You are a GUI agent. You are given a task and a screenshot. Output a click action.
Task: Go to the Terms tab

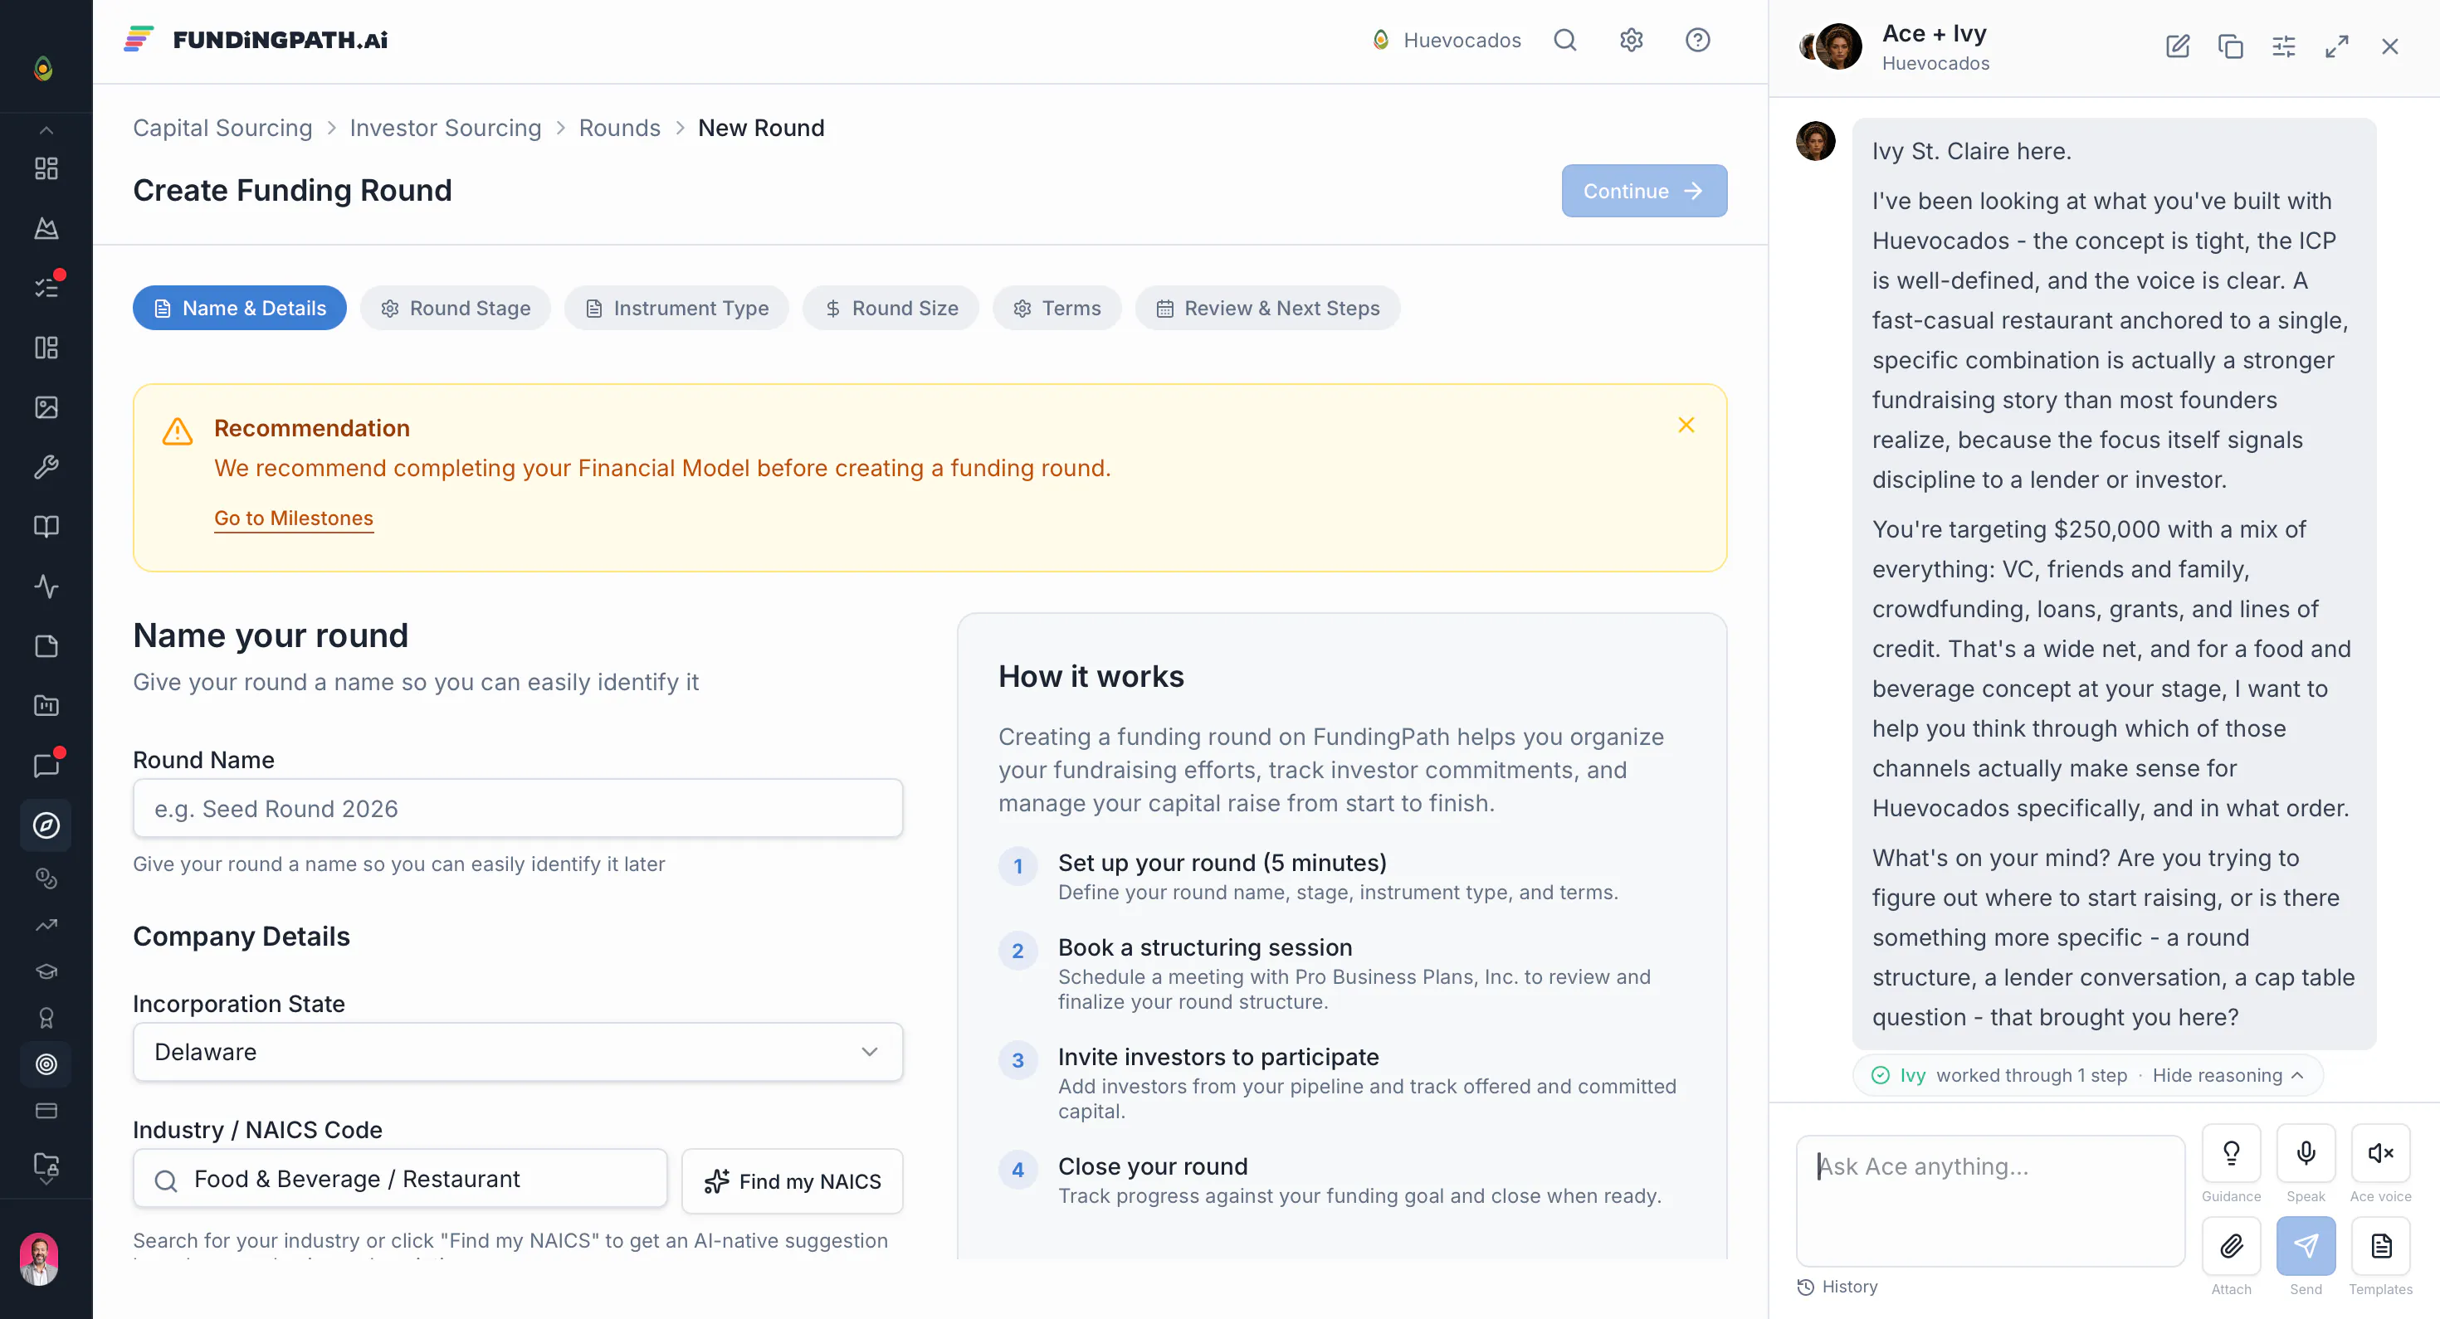(x=1057, y=308)
